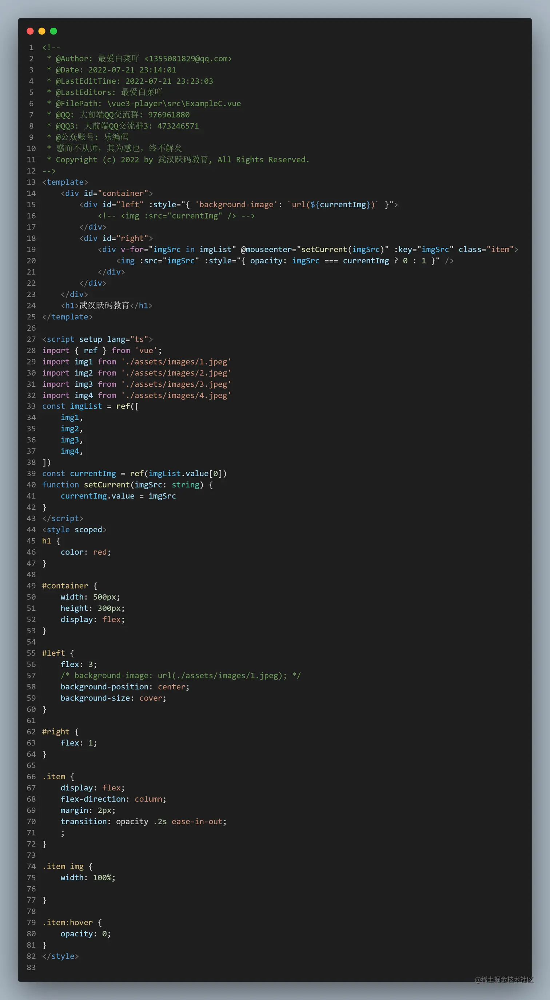550x1000 pixels.
Task: Click "transition: opacity .2s ease-in-out;"
Action: [144, 822]
